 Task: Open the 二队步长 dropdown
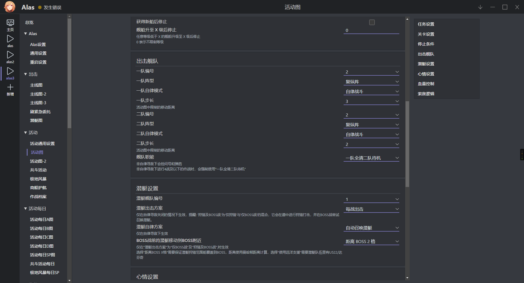[x=371, y=144]
